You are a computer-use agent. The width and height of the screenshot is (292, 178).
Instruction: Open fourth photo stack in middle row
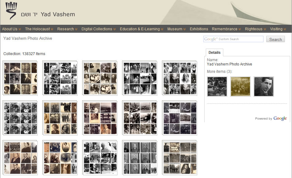tap(140, 118)
